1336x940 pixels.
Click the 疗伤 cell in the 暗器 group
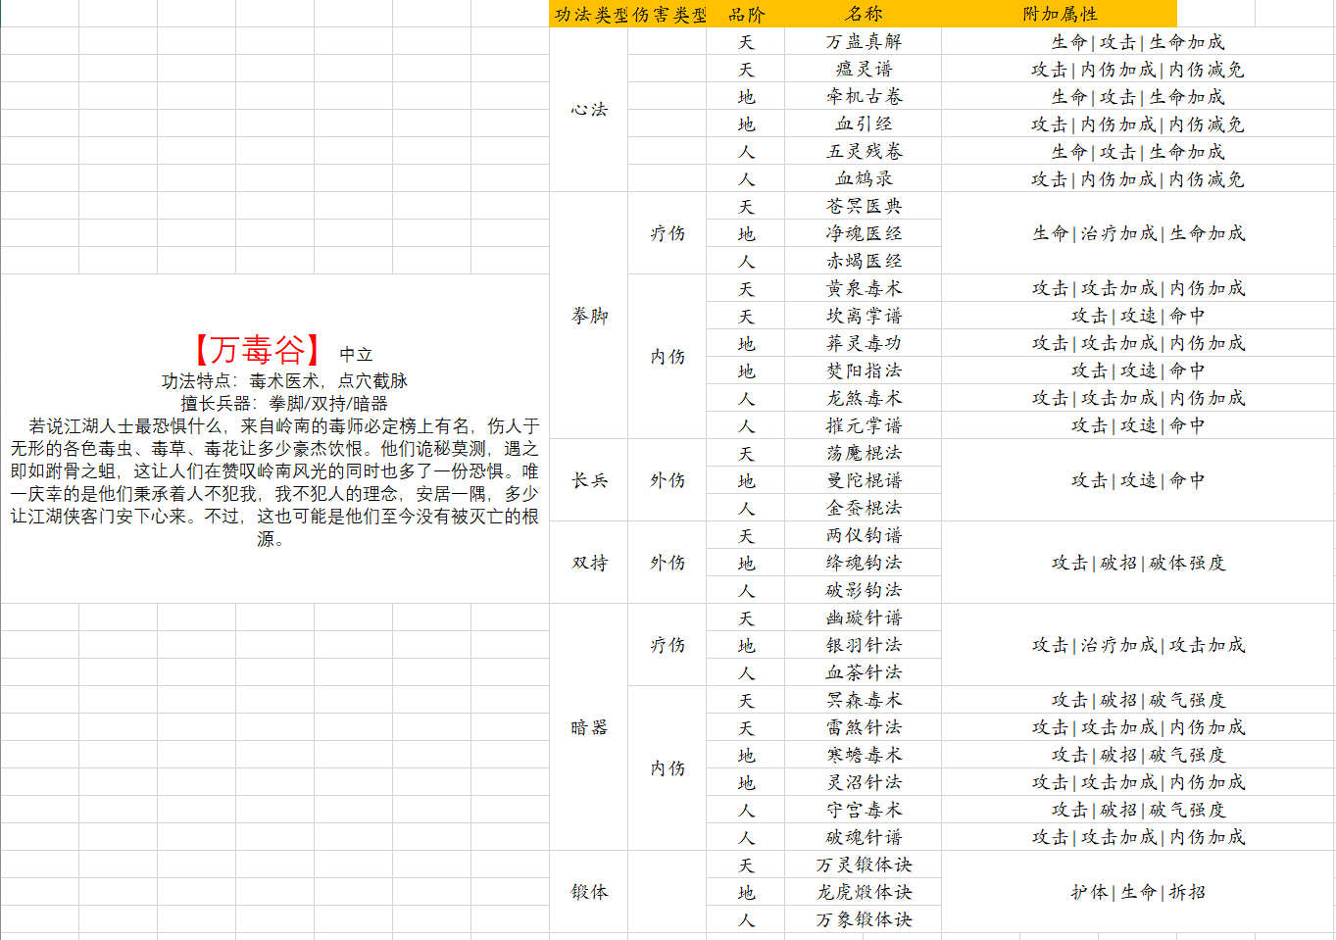(x=668, y=645)
